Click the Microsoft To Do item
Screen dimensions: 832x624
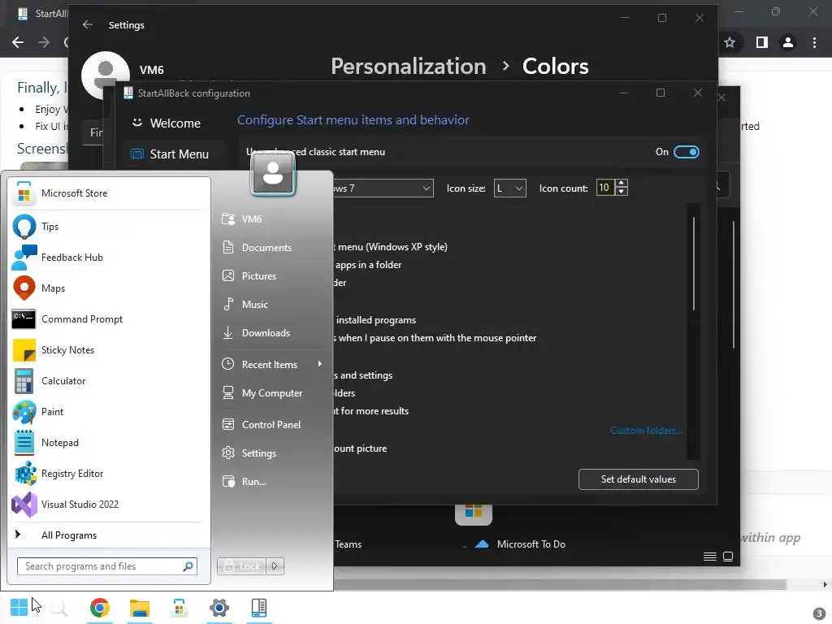531,544
